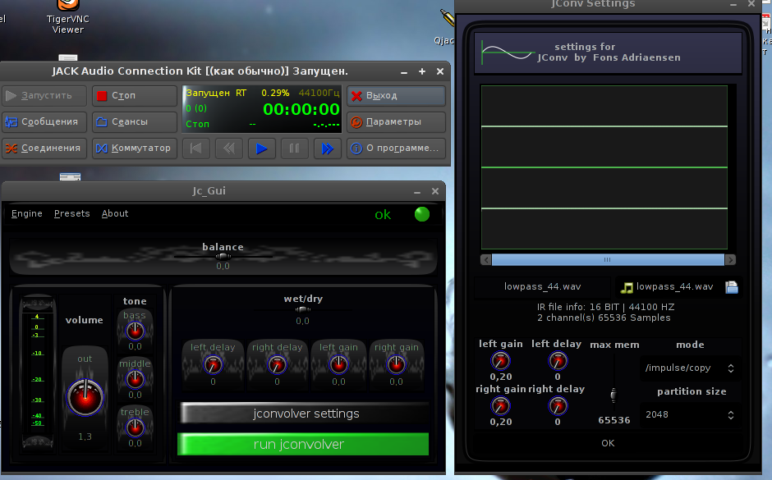This screenshot has width=772, height=480.
Task: Minimize the Jc_Gui window
Action: pyautogui.click(x=417, y=191)
